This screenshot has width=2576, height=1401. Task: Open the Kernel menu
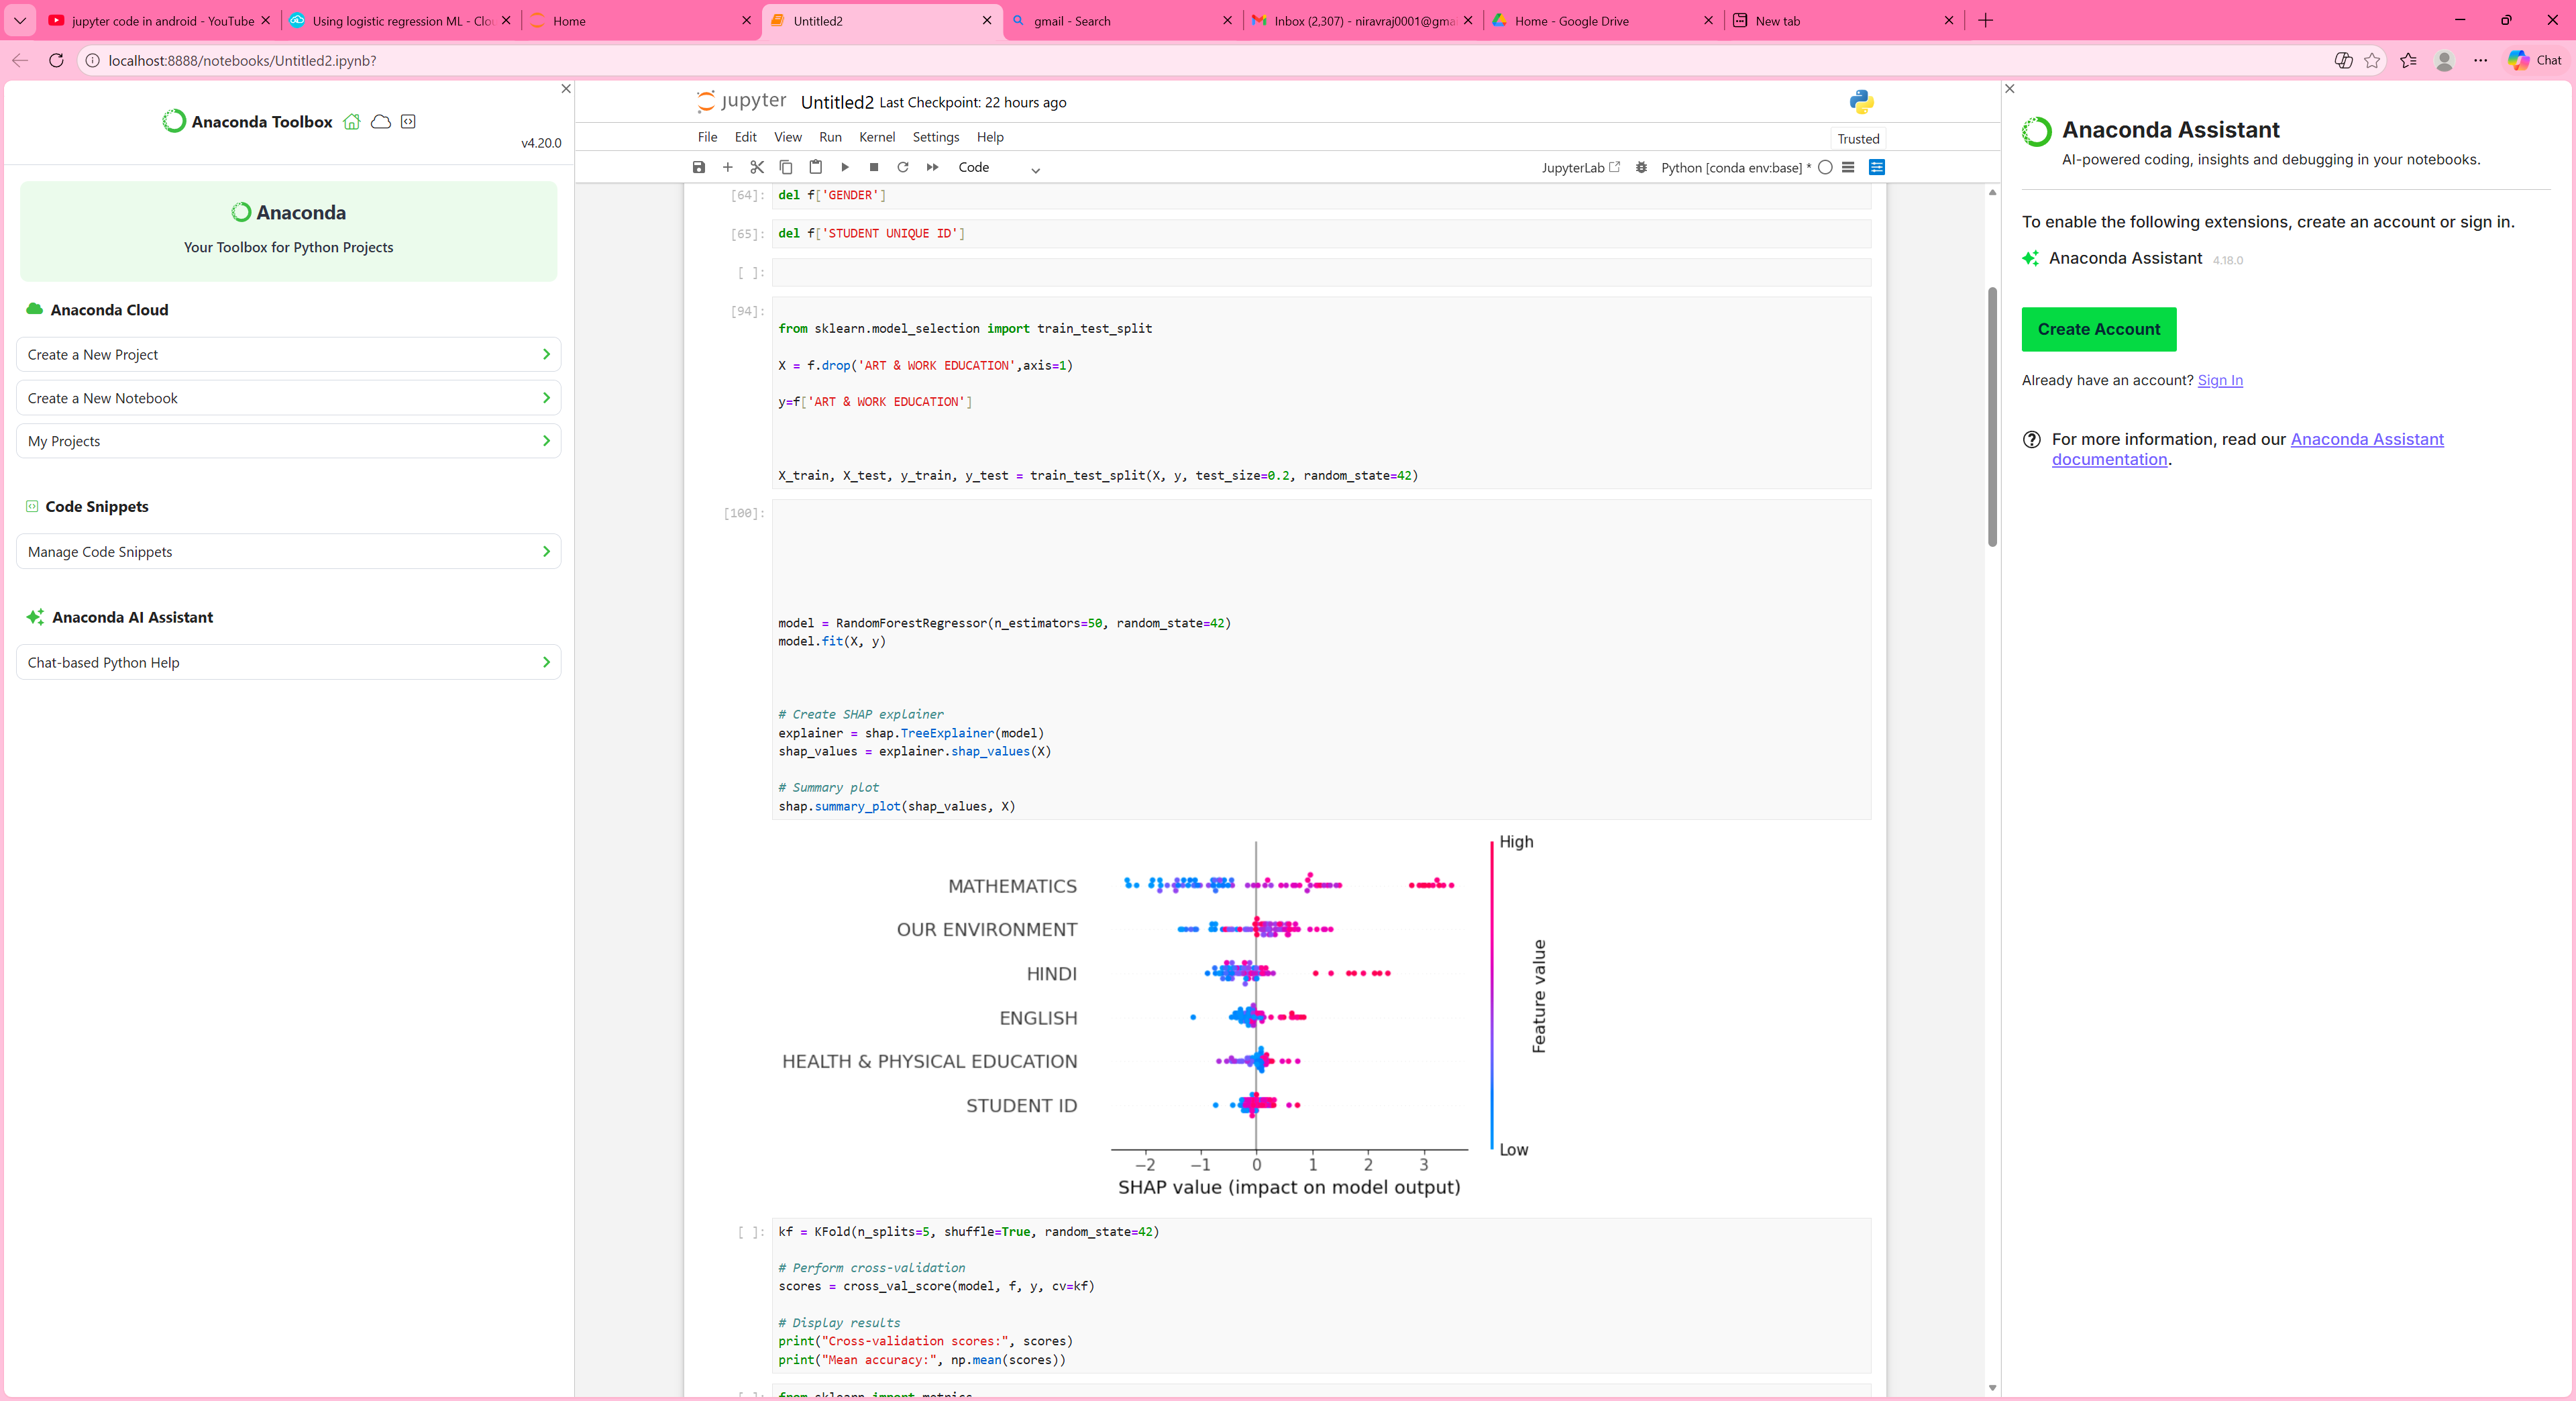876,137
